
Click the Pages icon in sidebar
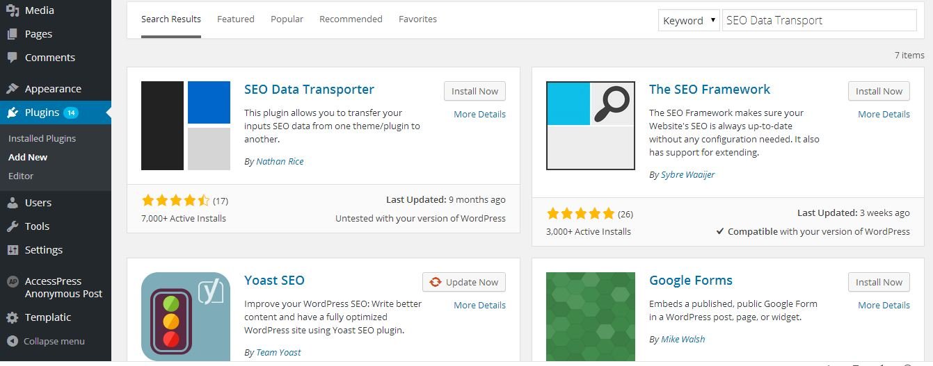(13, 34)
